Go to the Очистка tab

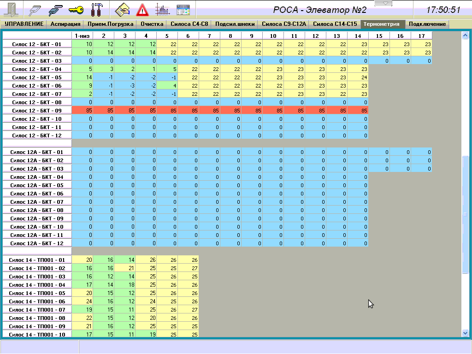[x=152, y=24]
